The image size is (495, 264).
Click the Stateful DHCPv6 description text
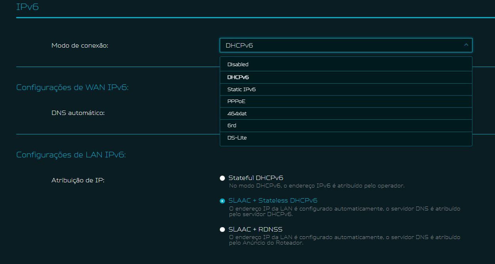316,186
